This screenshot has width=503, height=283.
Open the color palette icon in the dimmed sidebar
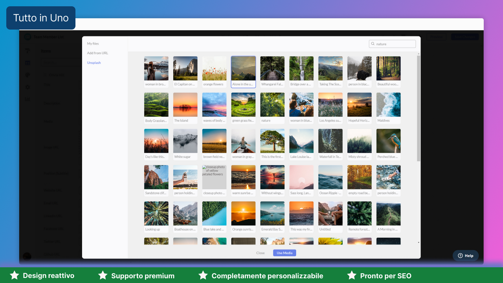click(28, 75)
